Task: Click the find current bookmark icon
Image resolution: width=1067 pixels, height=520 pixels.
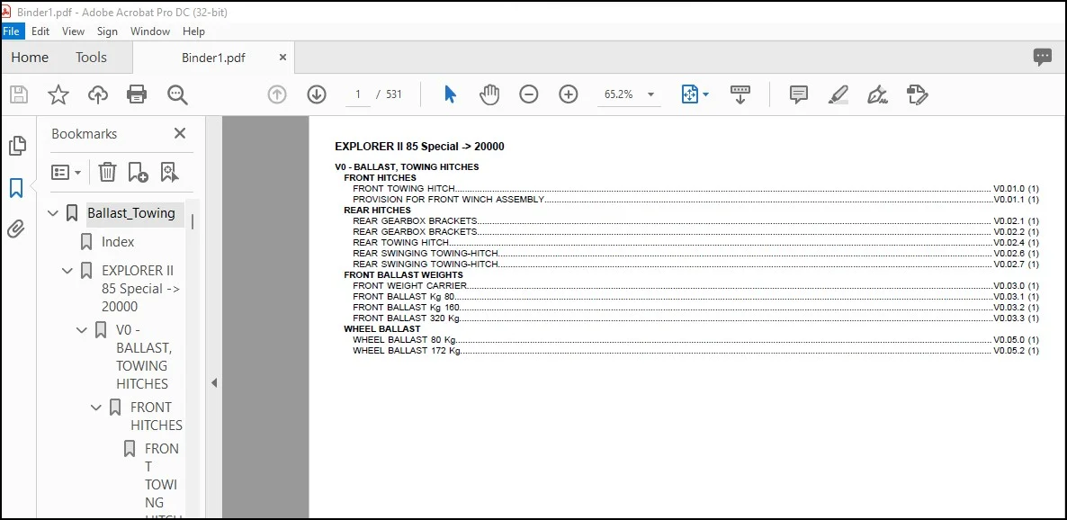Action: [169, 172]
